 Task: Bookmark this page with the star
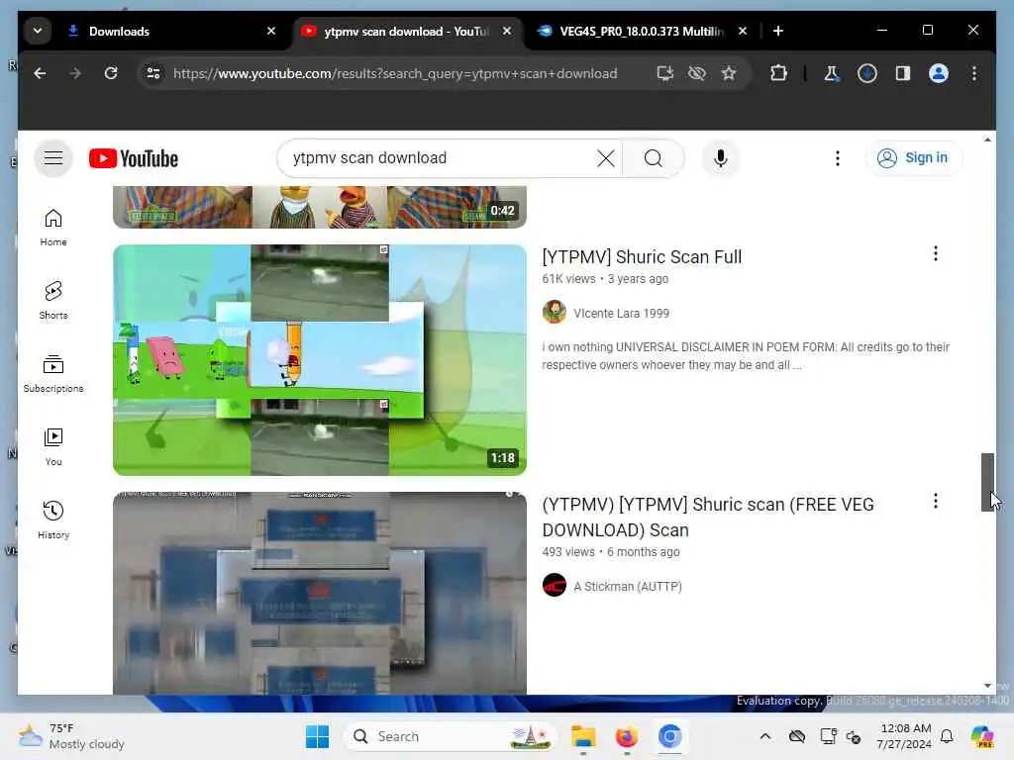point(729,73)
